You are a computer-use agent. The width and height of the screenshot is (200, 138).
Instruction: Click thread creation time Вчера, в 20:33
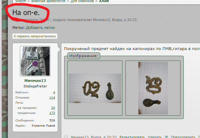click(x=125, y=20)
